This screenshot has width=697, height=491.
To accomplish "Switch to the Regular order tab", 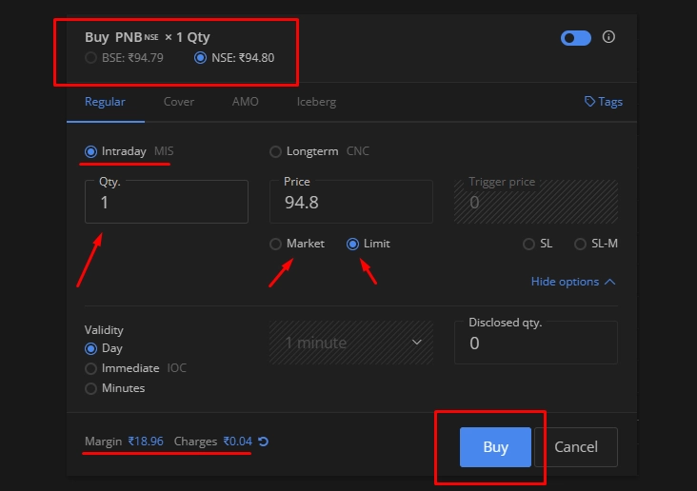I will click(x=105, y=102).
